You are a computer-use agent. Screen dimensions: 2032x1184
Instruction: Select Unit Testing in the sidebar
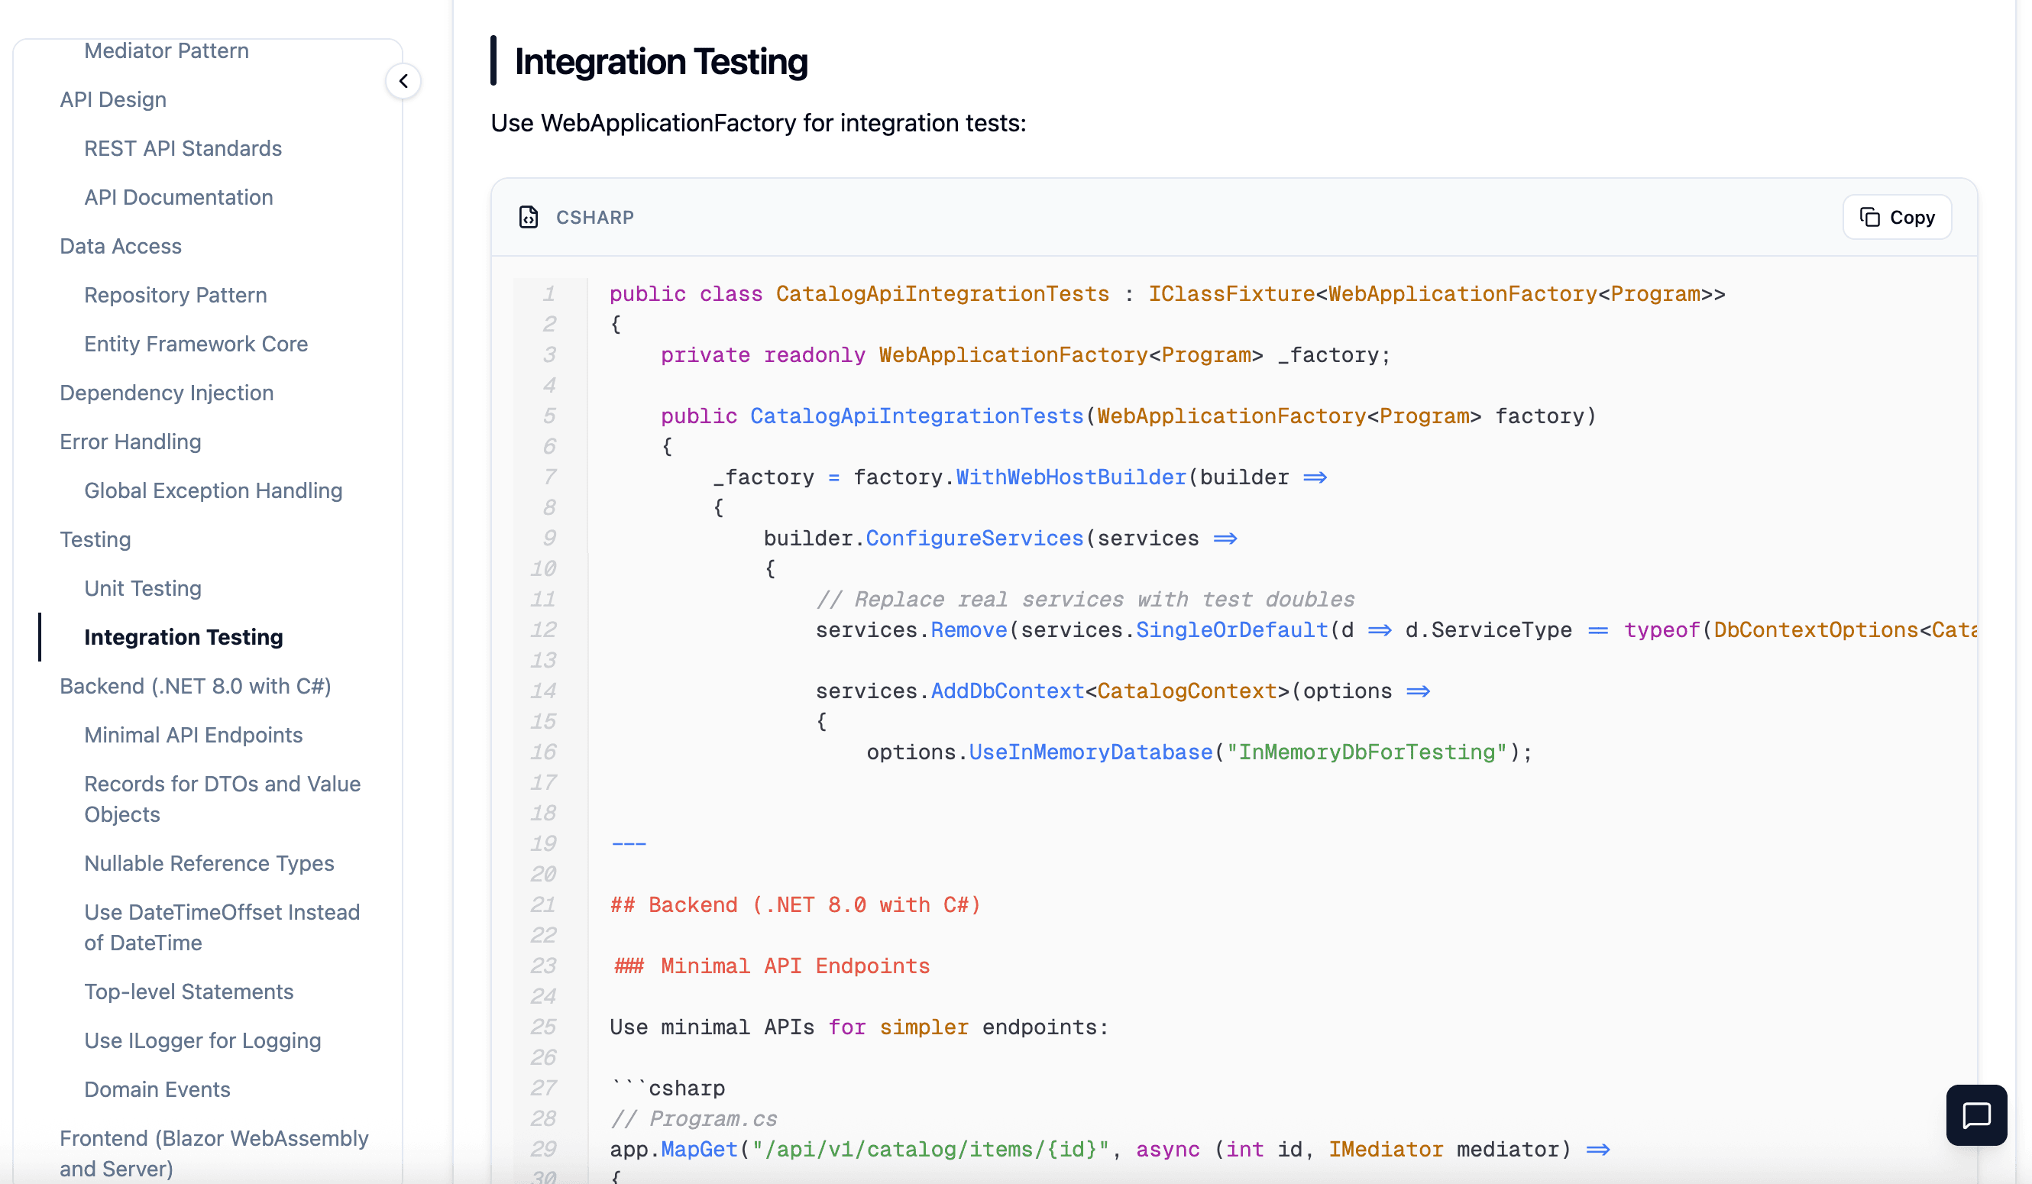pos(143,588)
